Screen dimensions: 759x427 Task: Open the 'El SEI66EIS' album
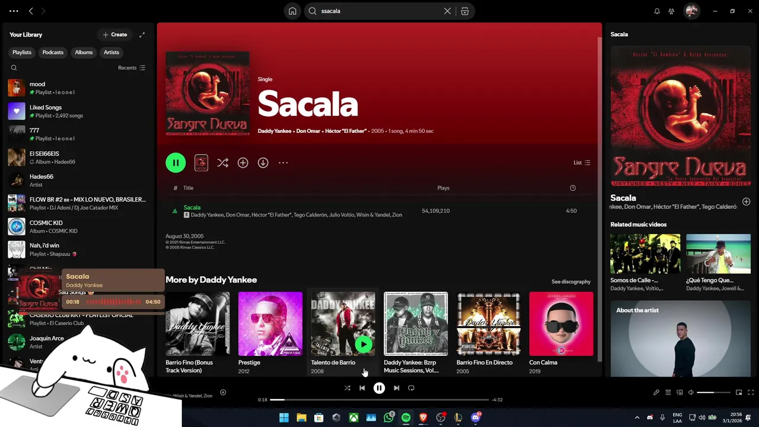point(78,157)
